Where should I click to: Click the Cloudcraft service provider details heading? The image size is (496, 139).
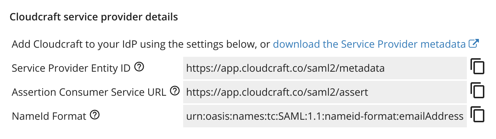coord(94,17)
